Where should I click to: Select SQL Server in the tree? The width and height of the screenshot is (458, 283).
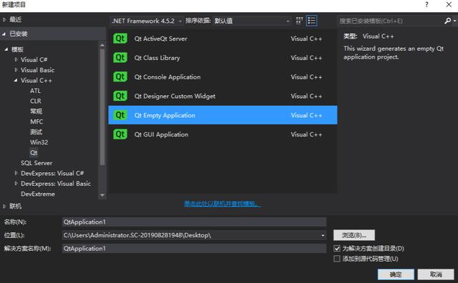click(36, 163)
